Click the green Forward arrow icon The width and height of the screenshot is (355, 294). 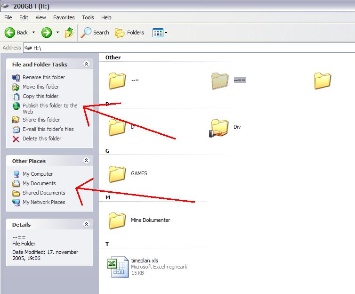pos(47,33)
